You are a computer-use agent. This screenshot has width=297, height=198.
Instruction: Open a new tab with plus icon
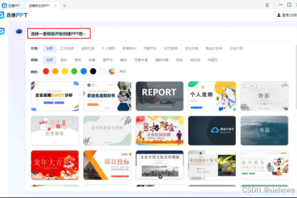click(64, 5)
